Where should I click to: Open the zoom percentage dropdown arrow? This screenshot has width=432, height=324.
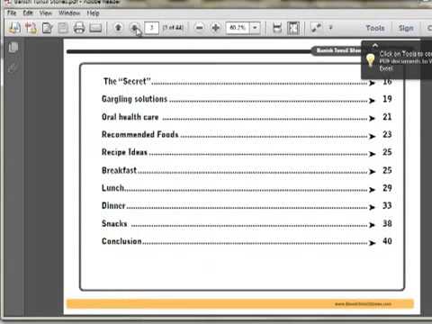click(x=255, y=28)
